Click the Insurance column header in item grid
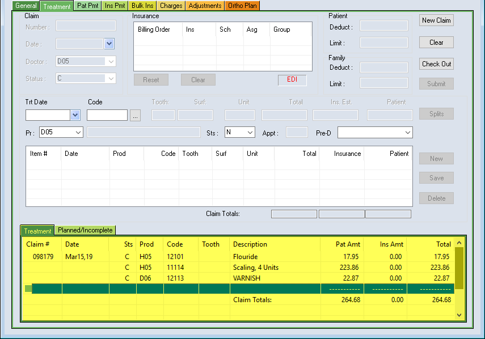This screenshot has height=339, width=485. [347, 154]
